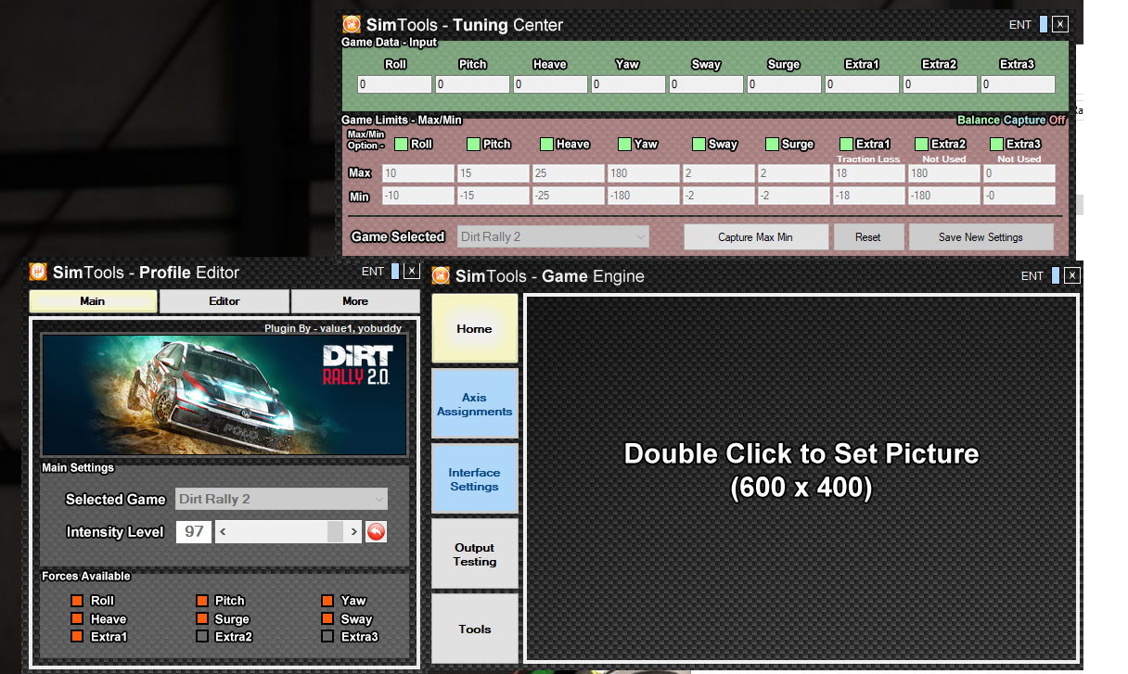The image size is (1128, 674).
Task: Click the Reset button in Tuning Center
Action: (868, 236)
